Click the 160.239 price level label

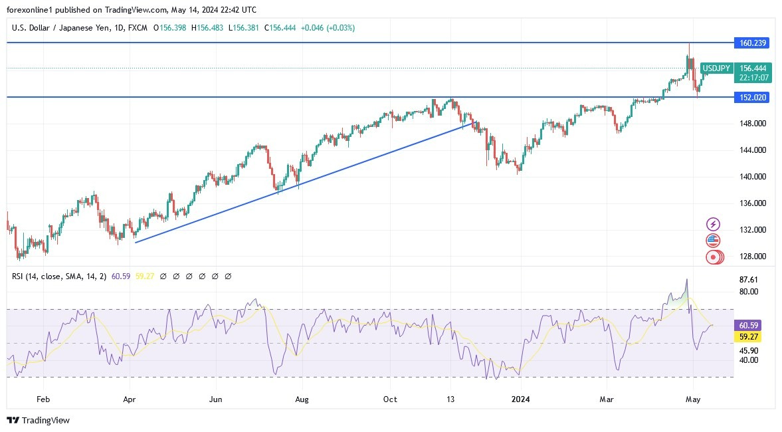coord(751,43)
